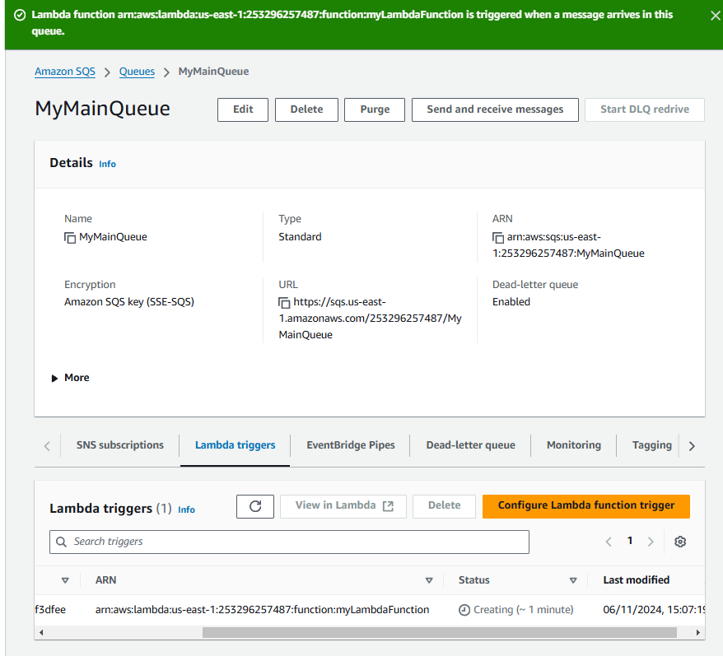Switch to the Monitoring tab
The width and height of the screenshot is (723, 656).
click(x=573, y=444)
